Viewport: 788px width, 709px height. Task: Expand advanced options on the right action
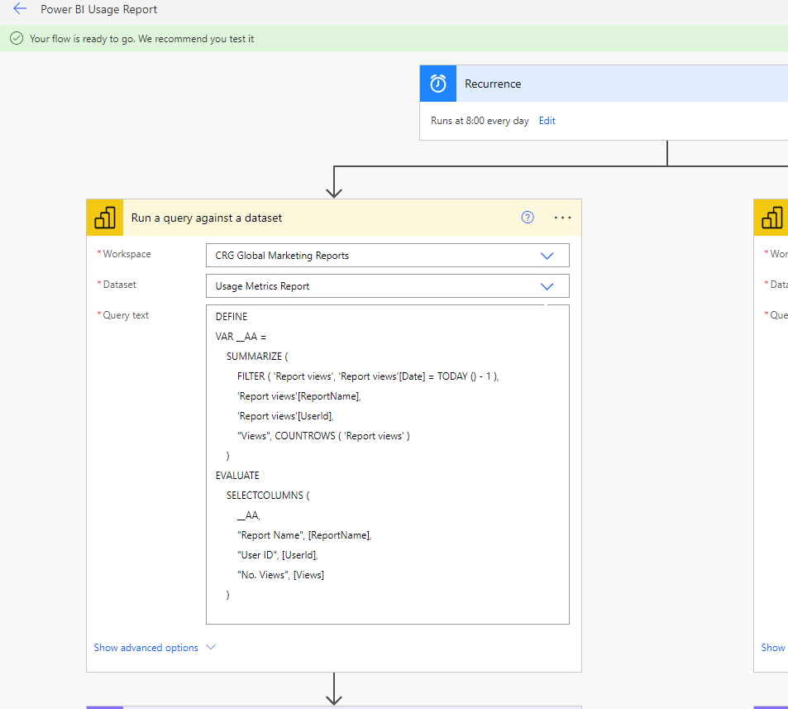click(772, 648)
